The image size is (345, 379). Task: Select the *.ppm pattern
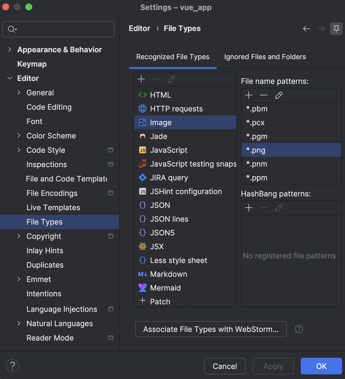(291, 178)
